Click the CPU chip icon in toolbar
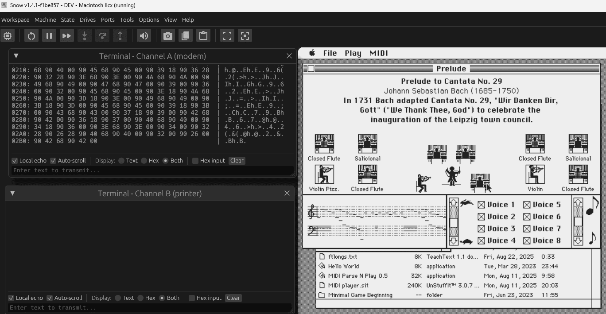 8,36
